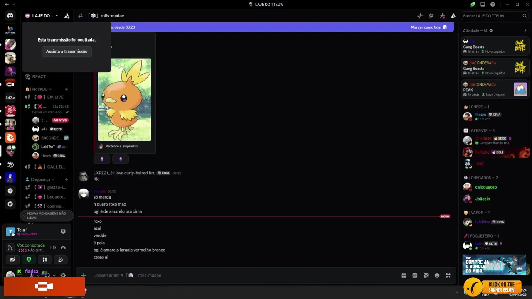
Task: Open caiodugozo member in list
Action: [495, 187]
